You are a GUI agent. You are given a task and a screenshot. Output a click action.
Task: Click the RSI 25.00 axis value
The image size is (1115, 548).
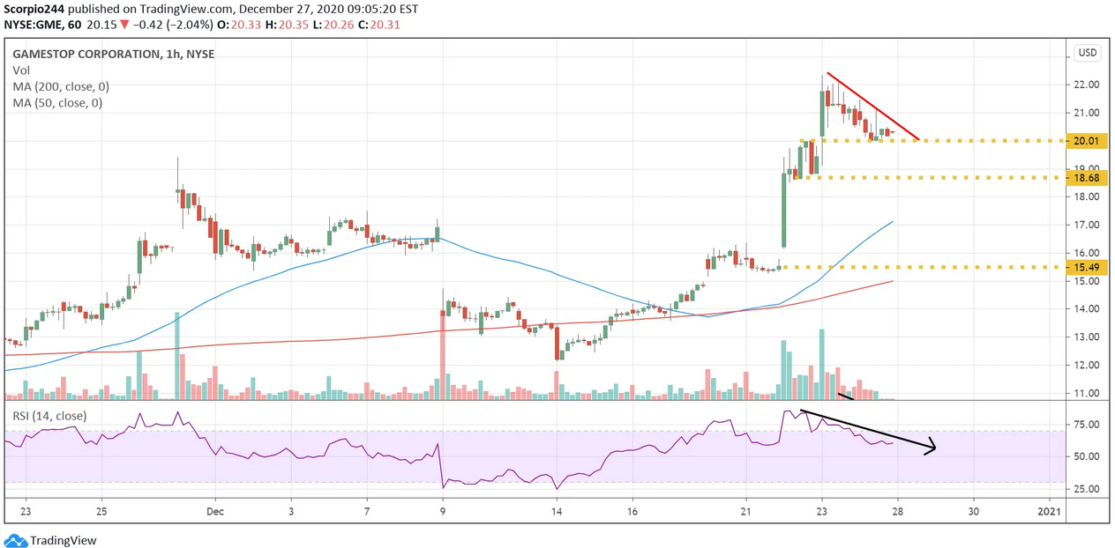[1085, 489]
